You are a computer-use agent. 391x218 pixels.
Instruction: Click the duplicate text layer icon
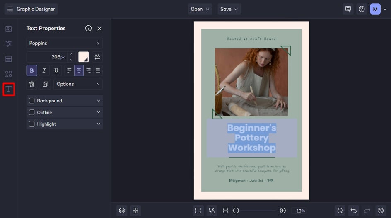(x=45, y=84)
